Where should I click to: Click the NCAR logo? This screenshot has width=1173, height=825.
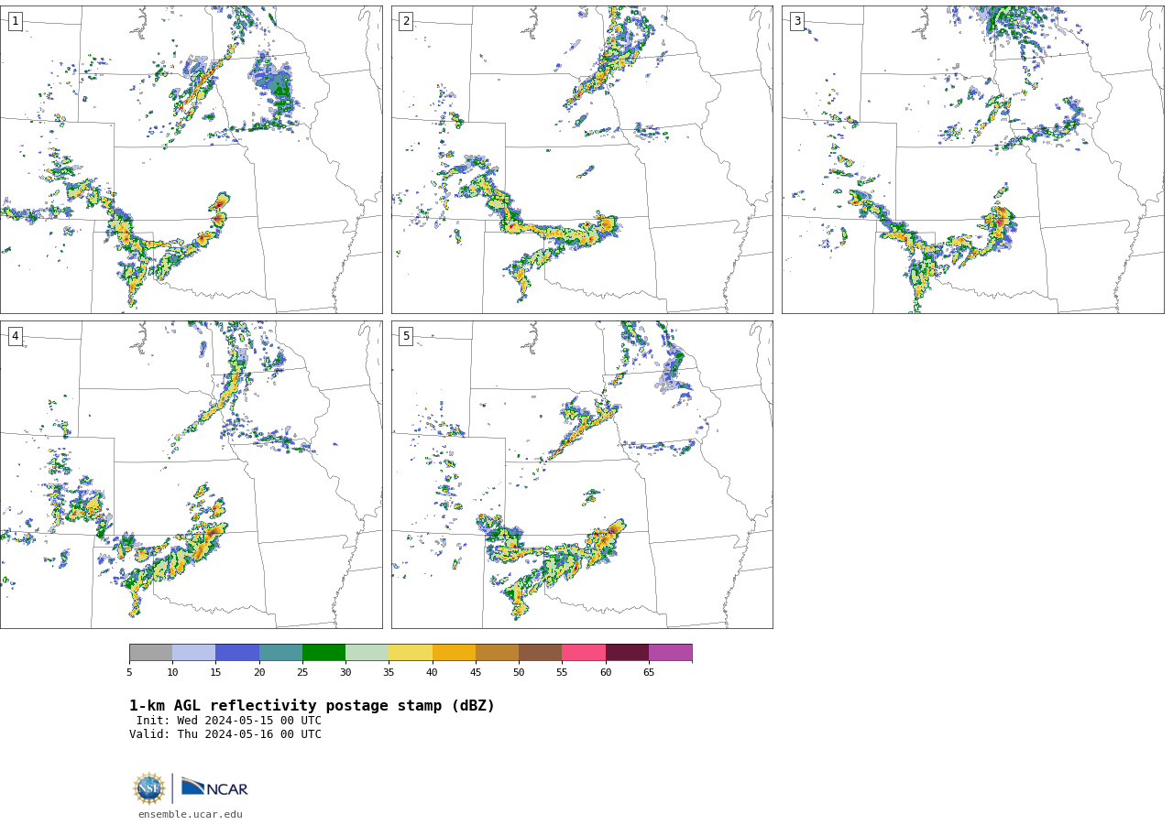click(x=214, y=787)
